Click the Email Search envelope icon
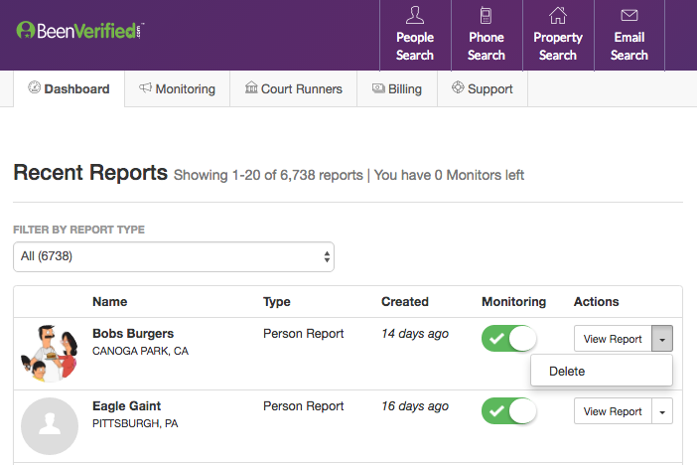This screenshot has height=465, width=697. [629, 15]
